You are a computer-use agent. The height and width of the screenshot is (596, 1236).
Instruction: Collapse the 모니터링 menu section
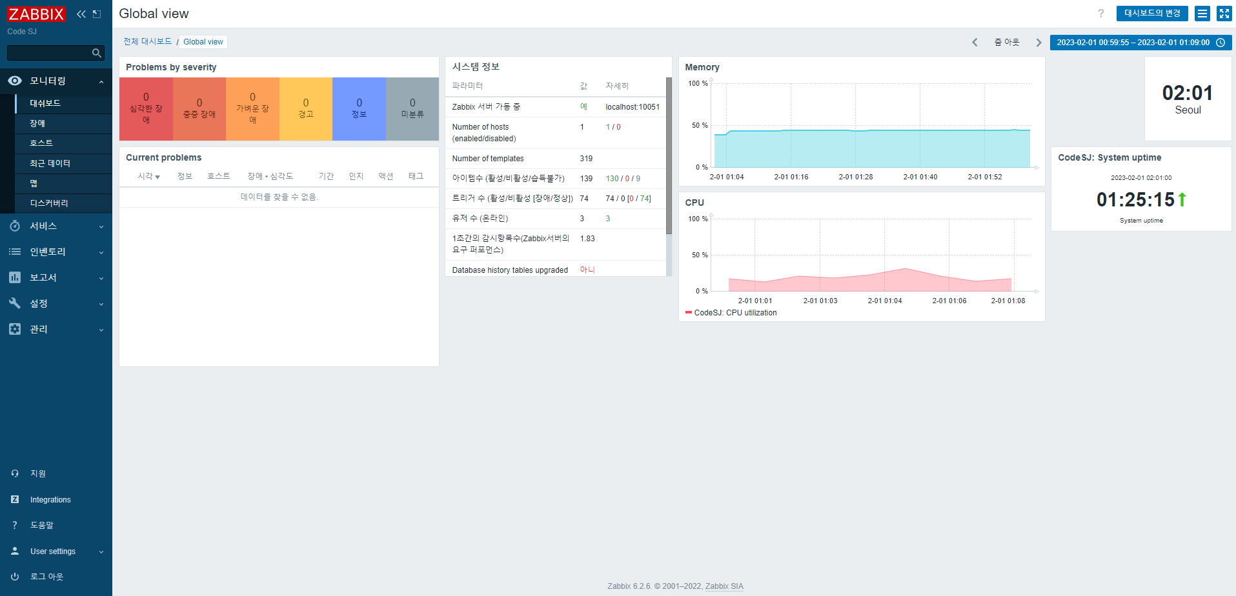tap(101, 81)
